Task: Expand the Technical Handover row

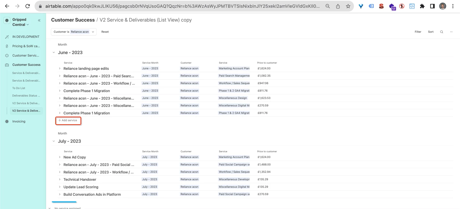Action: click(x=60, y=179)
